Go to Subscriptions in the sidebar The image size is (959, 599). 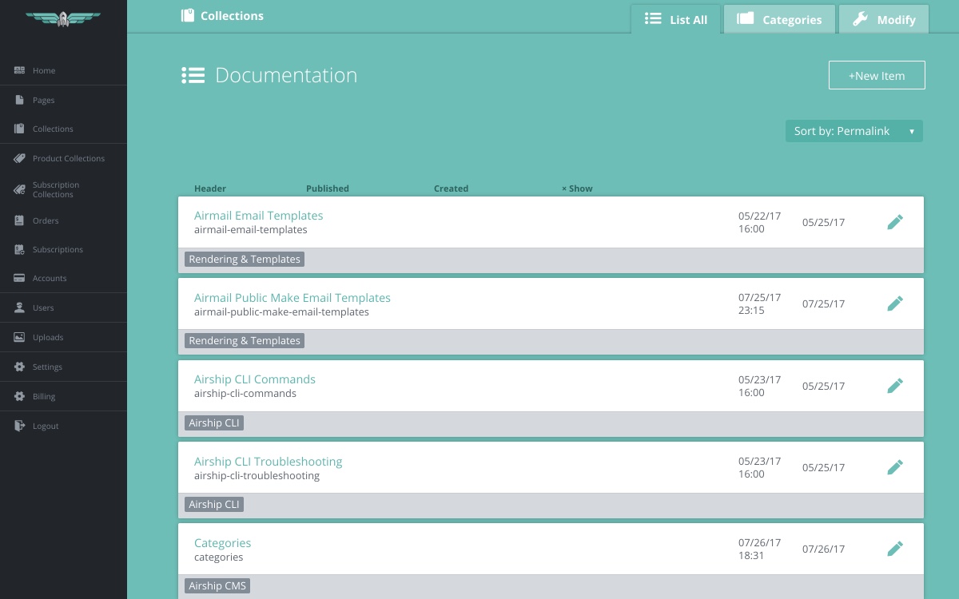click(58, 249)
